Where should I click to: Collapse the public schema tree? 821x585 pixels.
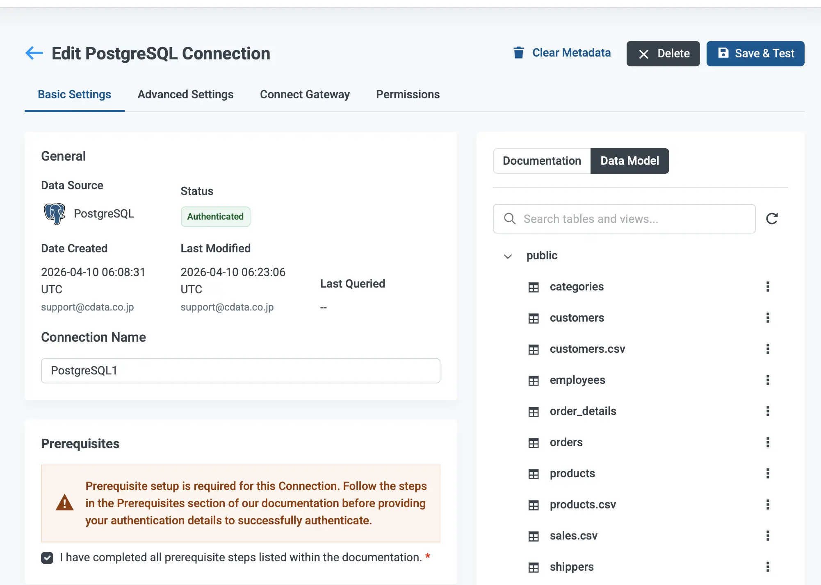(508, 256)
